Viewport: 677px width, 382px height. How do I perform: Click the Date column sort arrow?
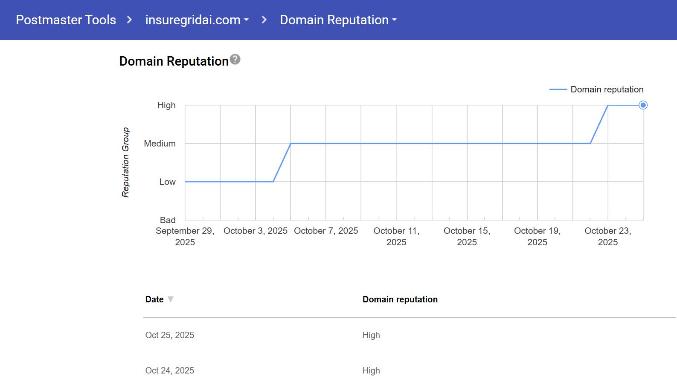click(x=171, y=299)
